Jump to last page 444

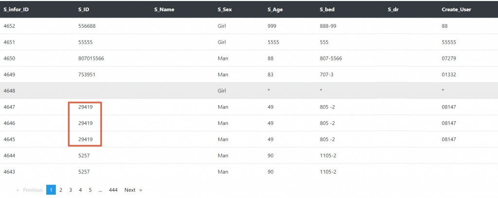[x=113, y=190]
